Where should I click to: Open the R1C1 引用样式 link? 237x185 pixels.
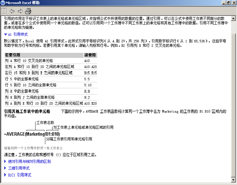pyautogui.click(x=20, y=175)
